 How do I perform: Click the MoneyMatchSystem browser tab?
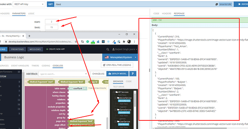12,36
